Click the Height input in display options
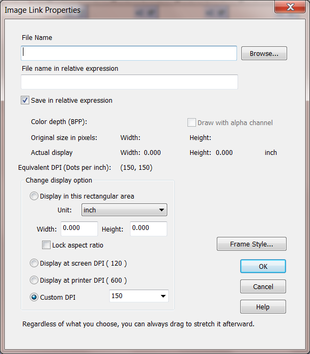 [149, 229]
